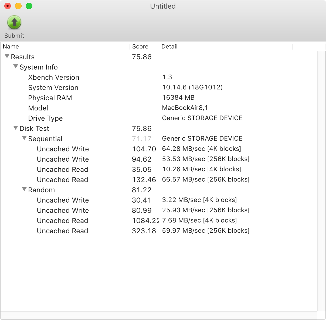
Task: Click Sequential's Generic STORAGE DEVICE detail
Action: pos(202,138)
